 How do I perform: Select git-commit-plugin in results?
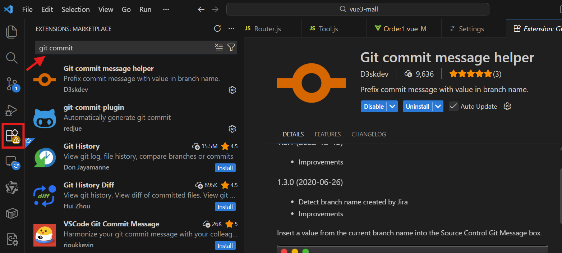134,118
